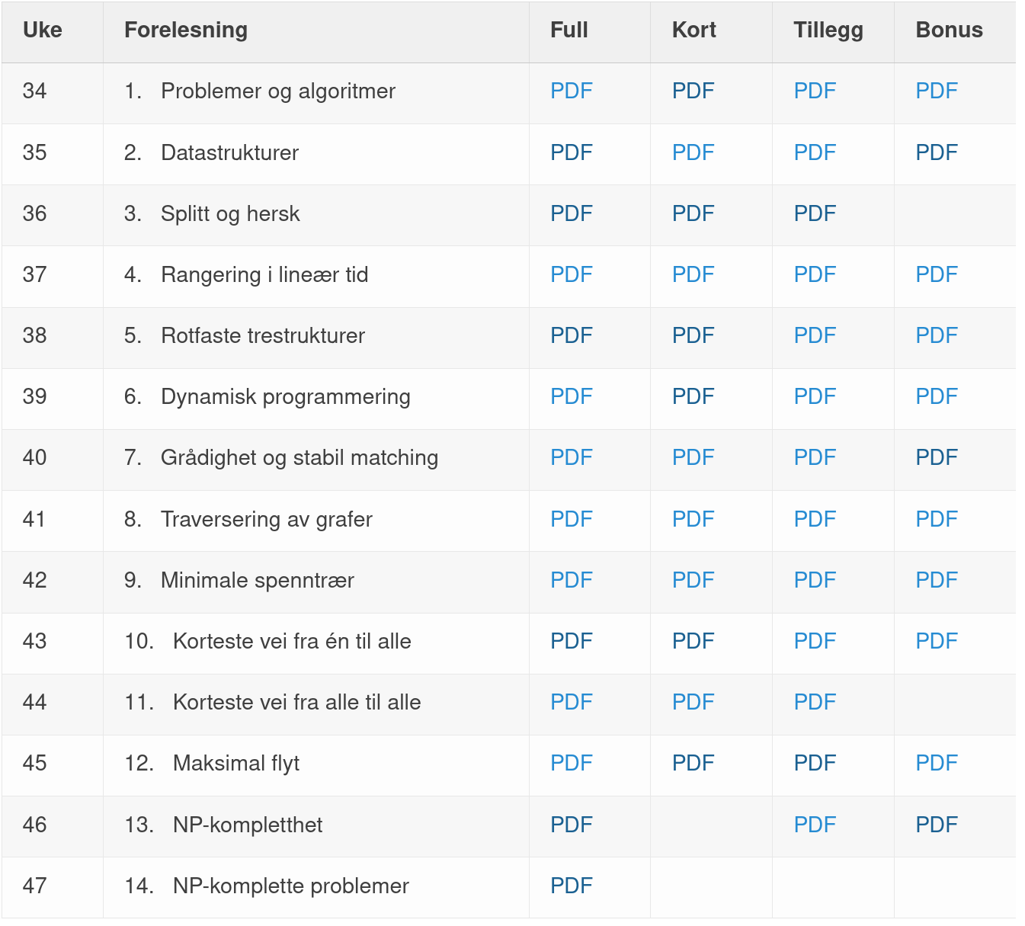Click Full PDF for Rotfaste trestrukturer

click(571, 335)
